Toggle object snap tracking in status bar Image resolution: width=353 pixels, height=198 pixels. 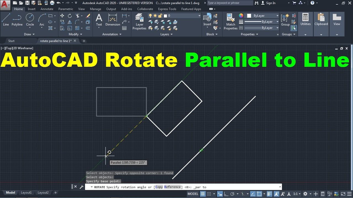(253, 194)
